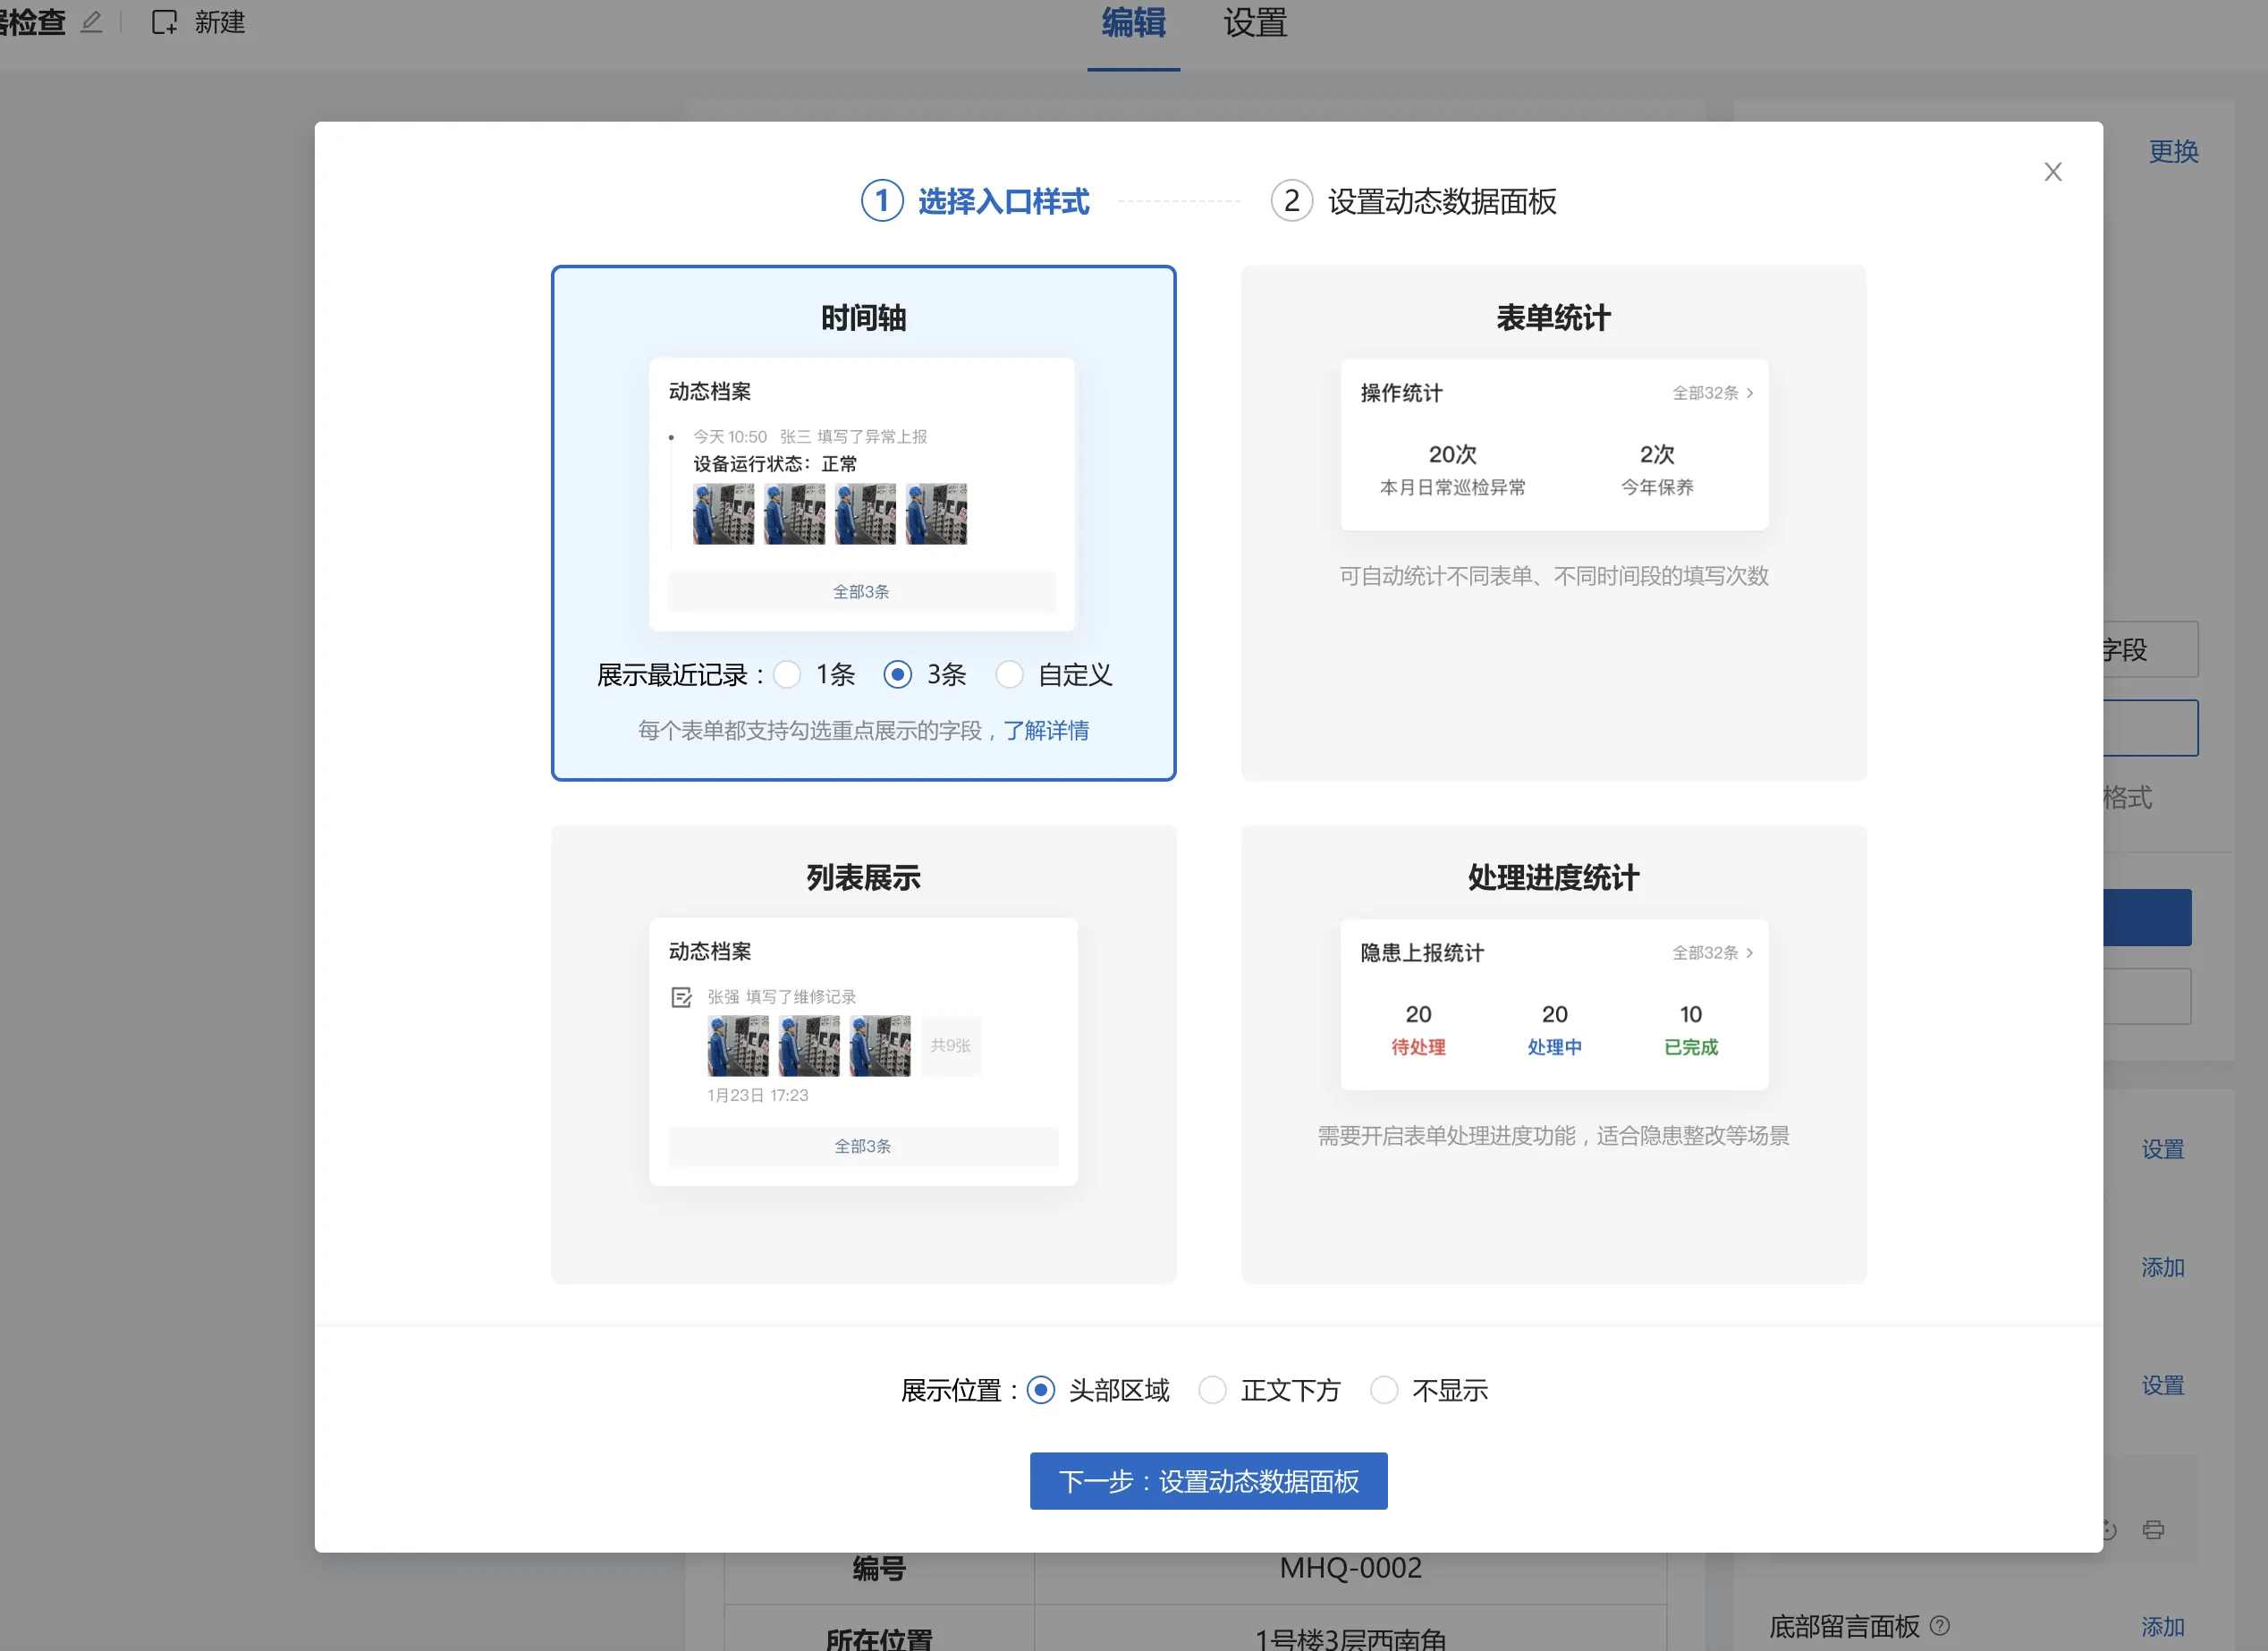2268x1651 pixels.
Task: Go to step 1 选择入口样式
Action: [975, 201]
